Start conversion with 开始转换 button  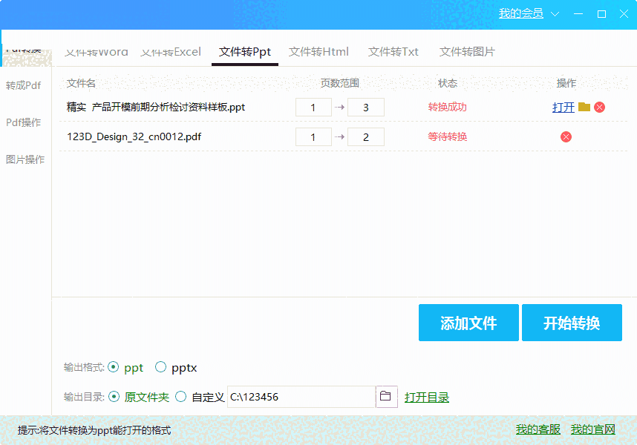coord(572,322)
